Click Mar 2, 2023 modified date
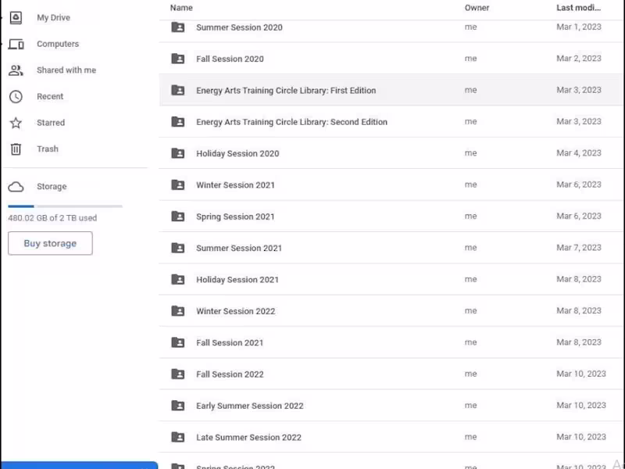Screen dimensions: 625x469 [x=579, y=58]
